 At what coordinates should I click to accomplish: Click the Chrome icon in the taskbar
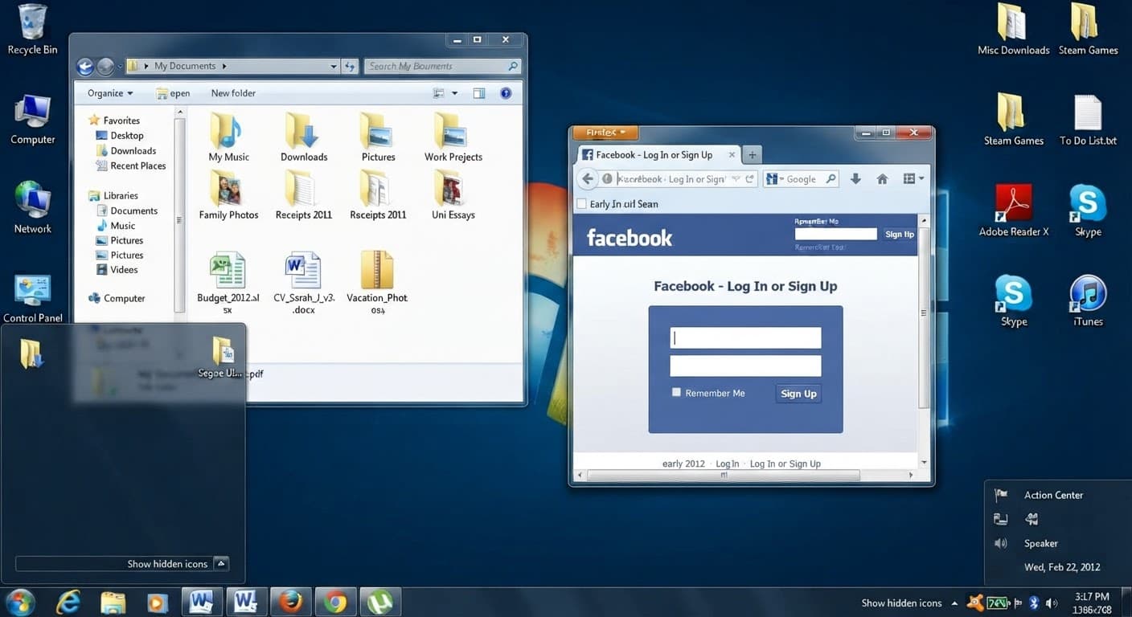click(335, 602)
